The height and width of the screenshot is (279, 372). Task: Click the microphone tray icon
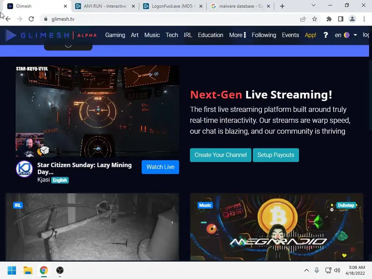pos(317,270)
